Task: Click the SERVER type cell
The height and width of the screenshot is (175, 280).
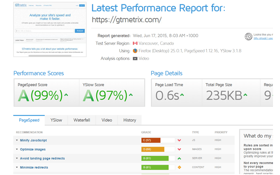Action: click(197, 158)
